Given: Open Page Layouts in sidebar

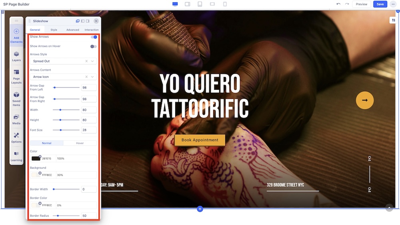Looking at the screenshot, I should click(16, 77).
